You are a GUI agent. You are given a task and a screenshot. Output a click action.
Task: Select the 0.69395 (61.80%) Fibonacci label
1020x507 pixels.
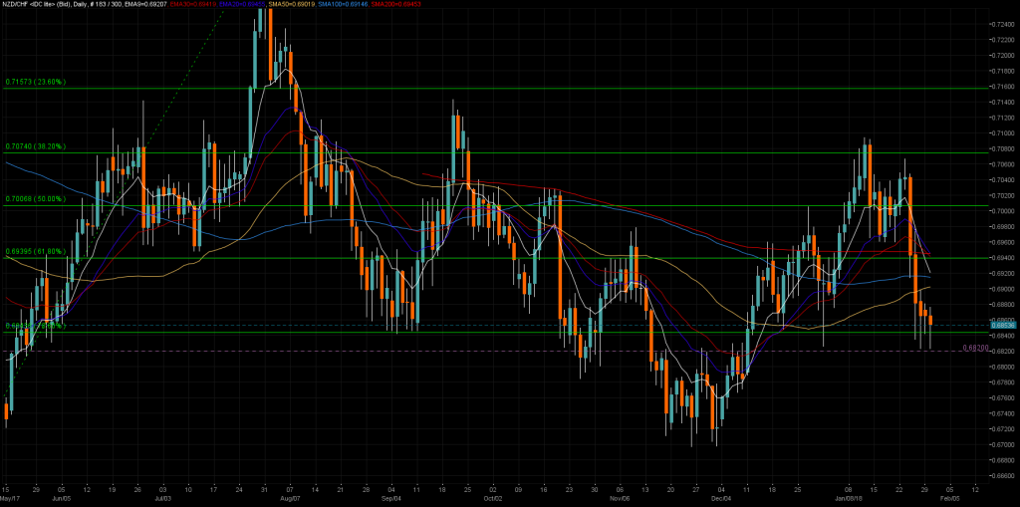tap(36, 251)
